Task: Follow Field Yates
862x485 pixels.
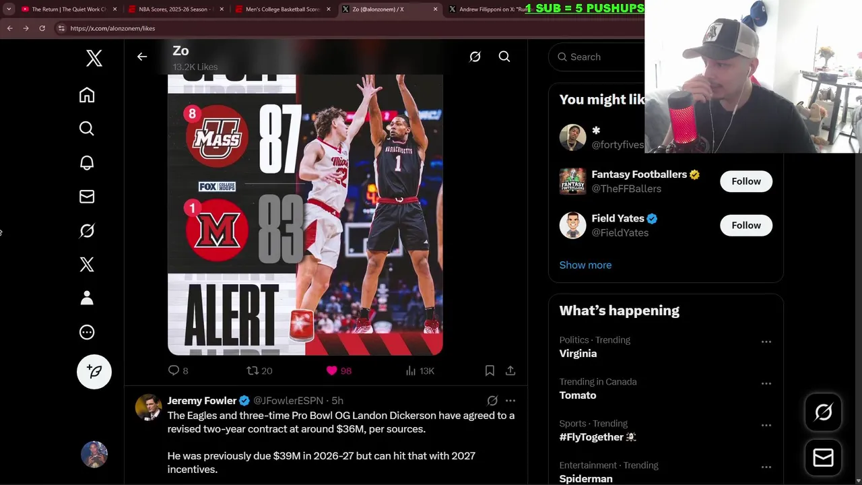Action: pyautogui.click(x=746, y=225)
